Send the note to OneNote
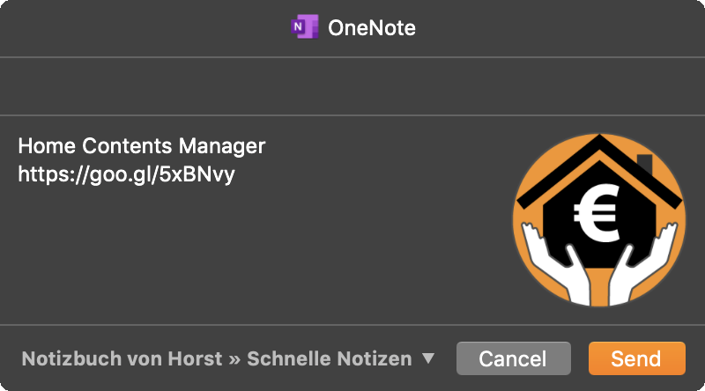The image size is (705, 391). (x=636, y=358)
